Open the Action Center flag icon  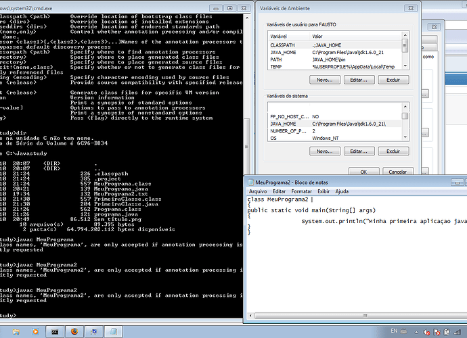coord(437,332)
